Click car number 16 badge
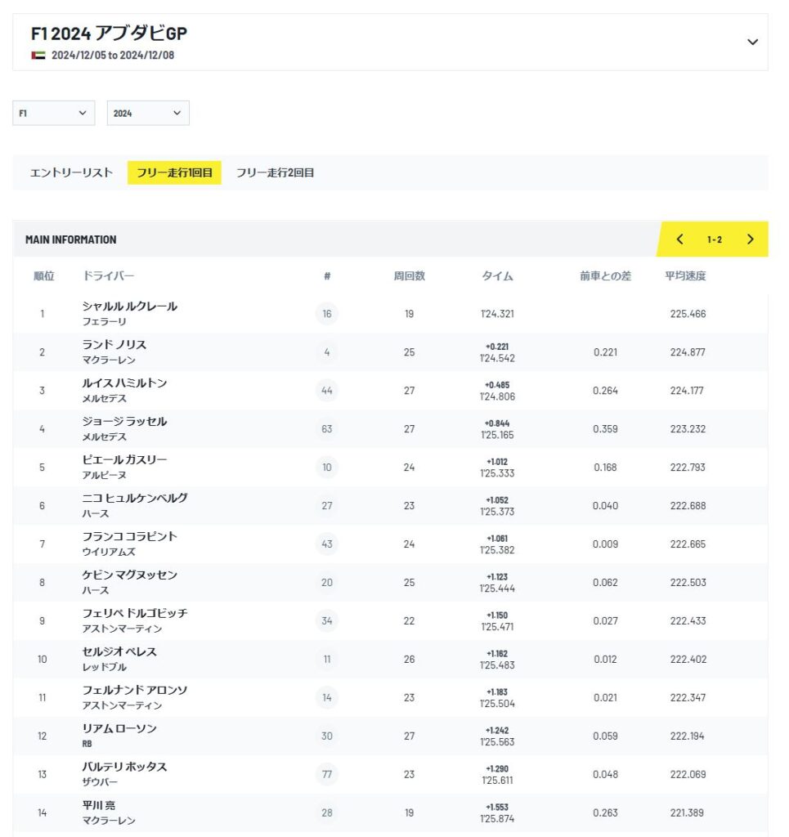Image resolution: width=789 pixels, height=837 pixels. click(x=327, y=314)
